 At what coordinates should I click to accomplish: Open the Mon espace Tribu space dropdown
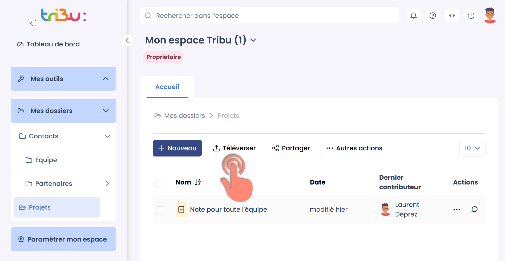pyautogui.click(x=253, y=40)
